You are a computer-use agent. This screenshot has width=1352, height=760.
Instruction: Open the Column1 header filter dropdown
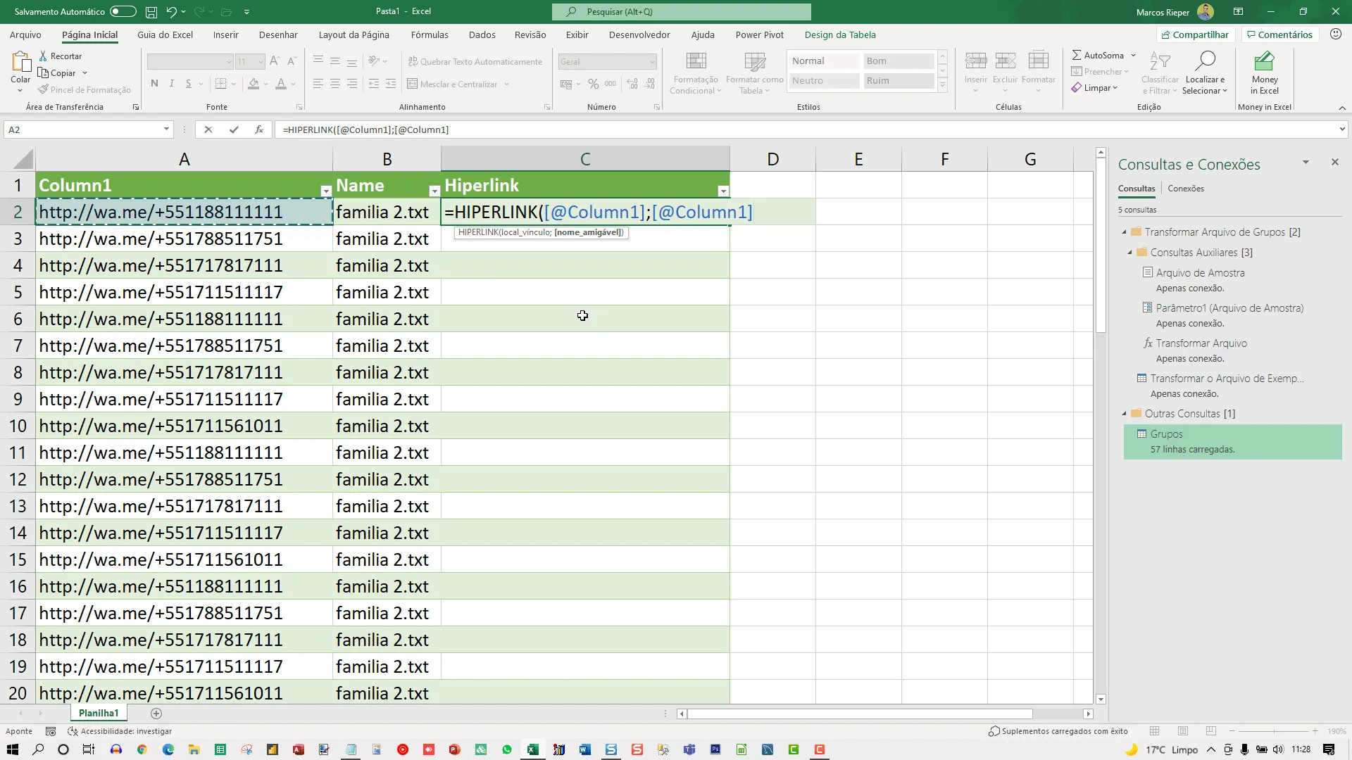click(325, 191)
